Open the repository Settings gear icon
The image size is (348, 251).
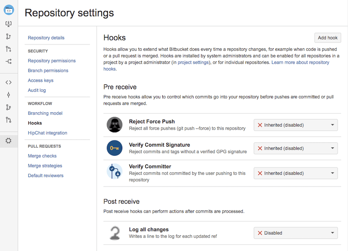[x=9, y=141]
